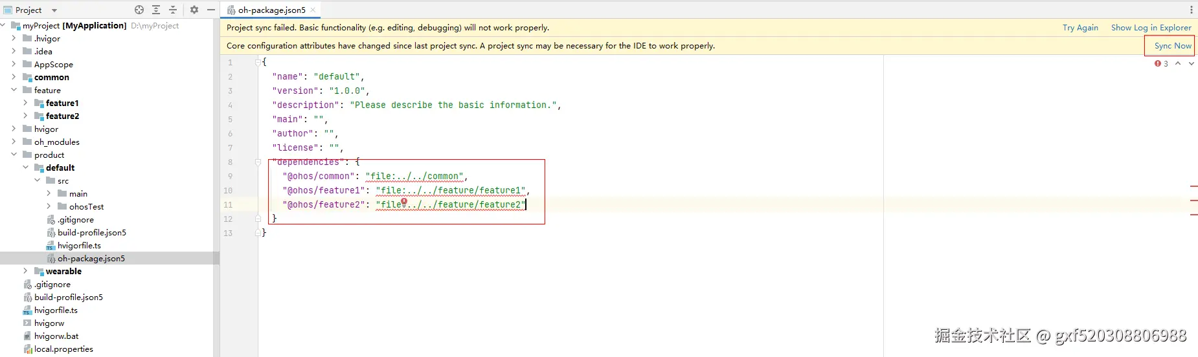Fold the root JSON object on line 1
The image size is (1198, 357).
point(258,62)
